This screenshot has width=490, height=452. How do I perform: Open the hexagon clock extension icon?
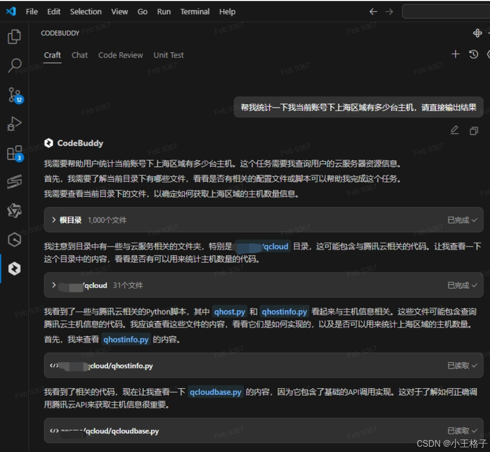15,240
